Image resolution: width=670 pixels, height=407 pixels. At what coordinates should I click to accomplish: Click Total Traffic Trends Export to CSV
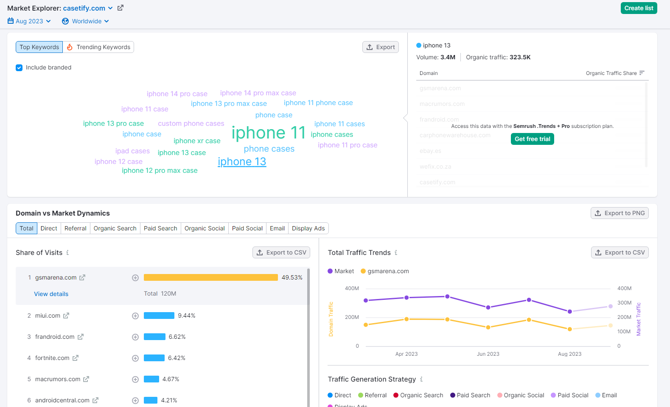point(620,252)
